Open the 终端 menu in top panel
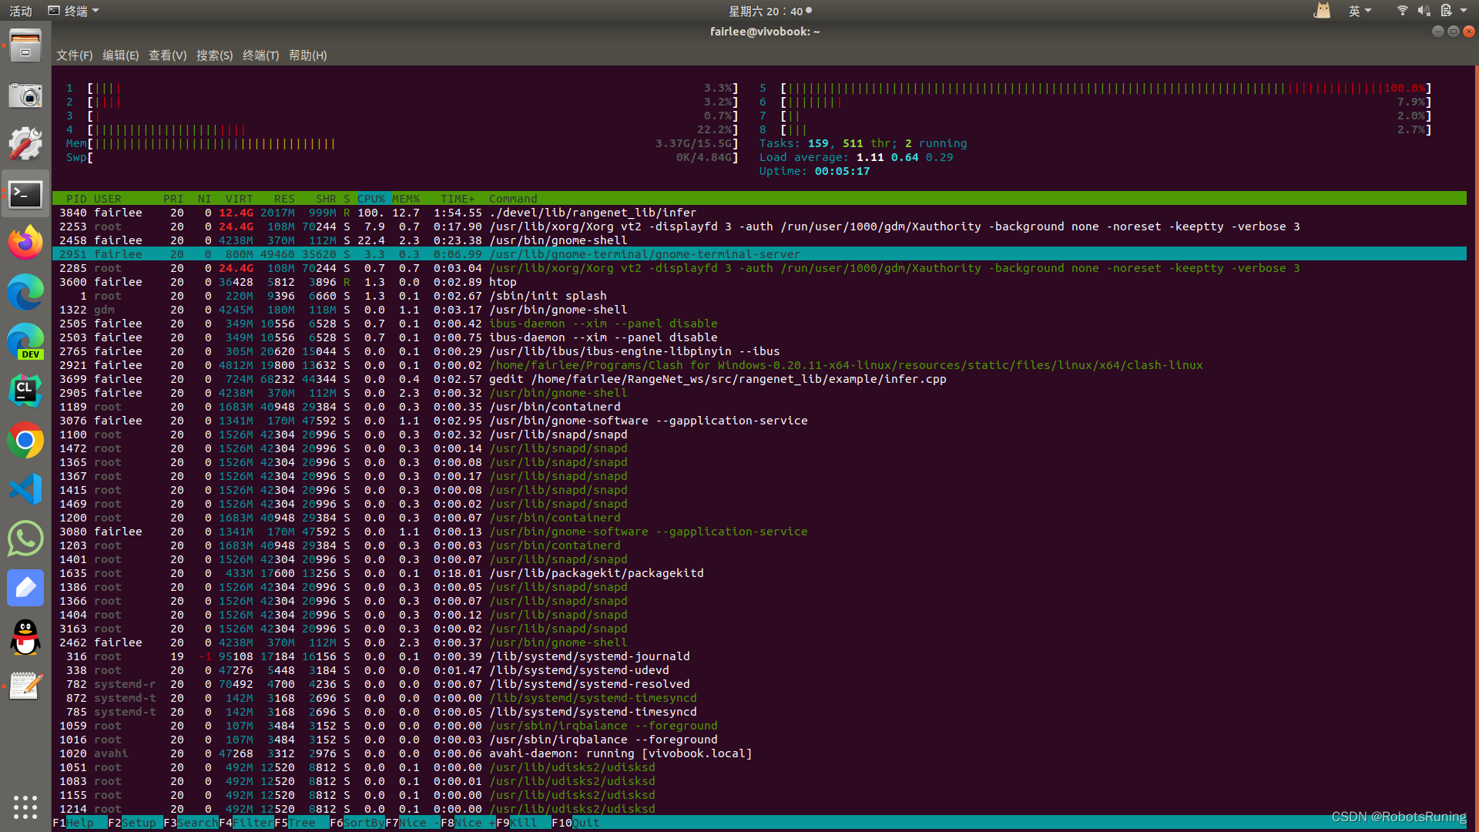 [x=73, y=10]
